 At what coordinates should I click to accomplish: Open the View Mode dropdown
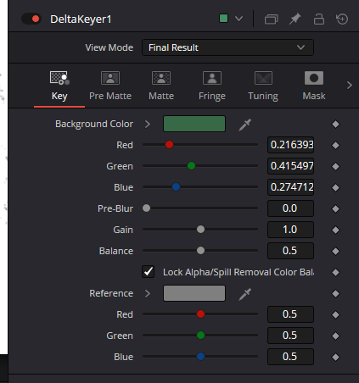[227, 47]
